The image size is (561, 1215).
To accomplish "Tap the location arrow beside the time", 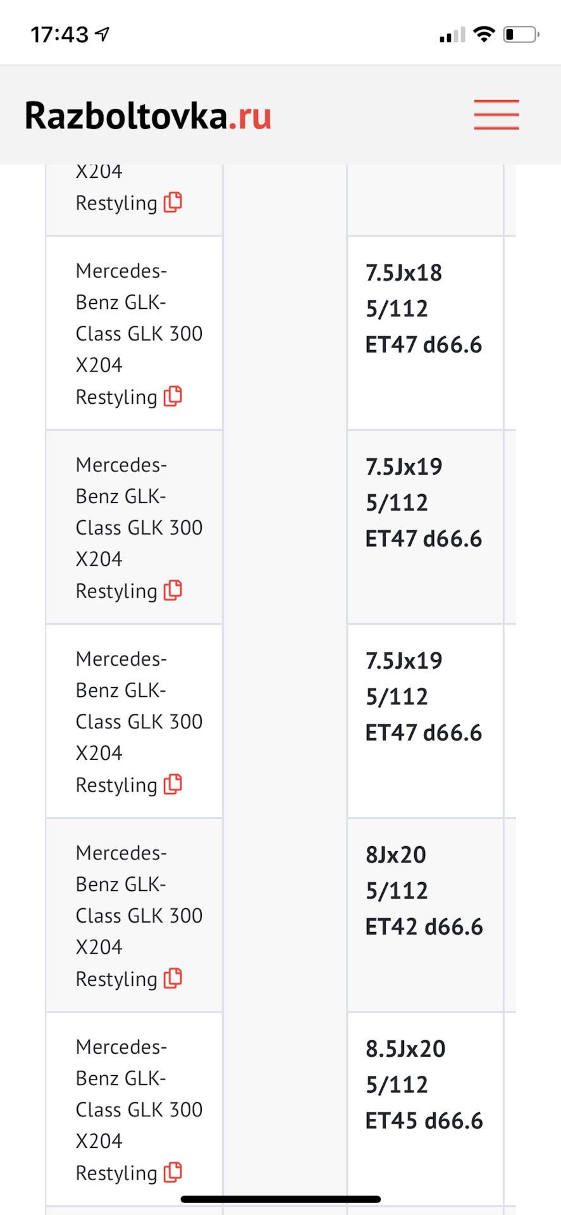I will point(102,34).
